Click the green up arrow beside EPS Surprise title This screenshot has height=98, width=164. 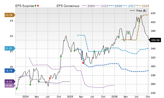click(x=35, y=6)
